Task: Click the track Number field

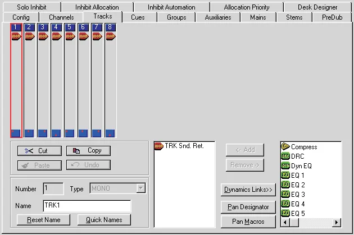Action: [x=53, y=188]
